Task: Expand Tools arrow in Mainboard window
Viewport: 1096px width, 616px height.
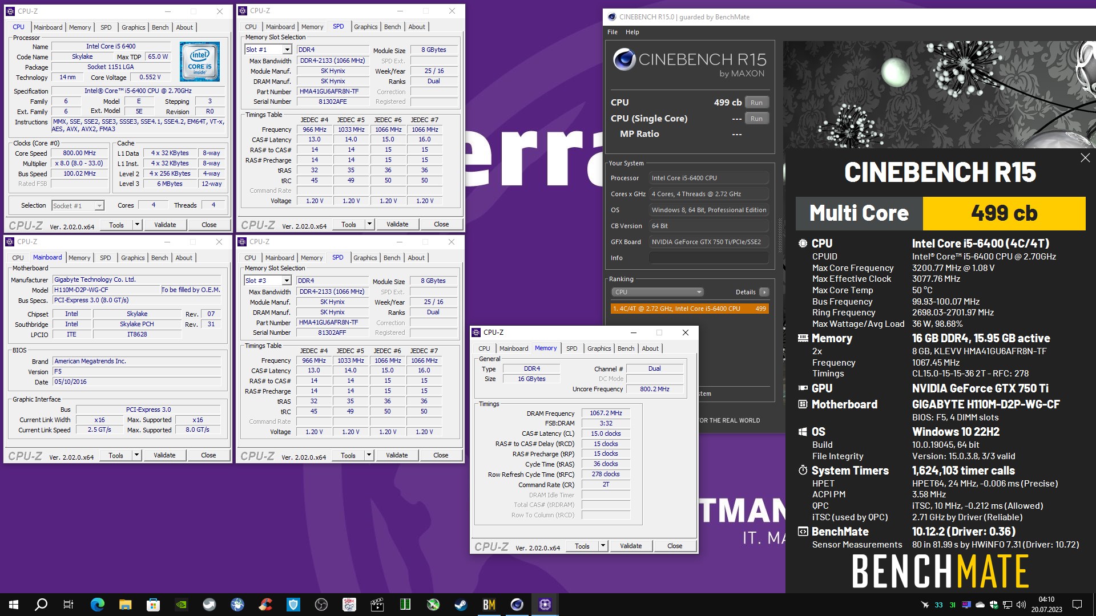Action: point(136,455)
